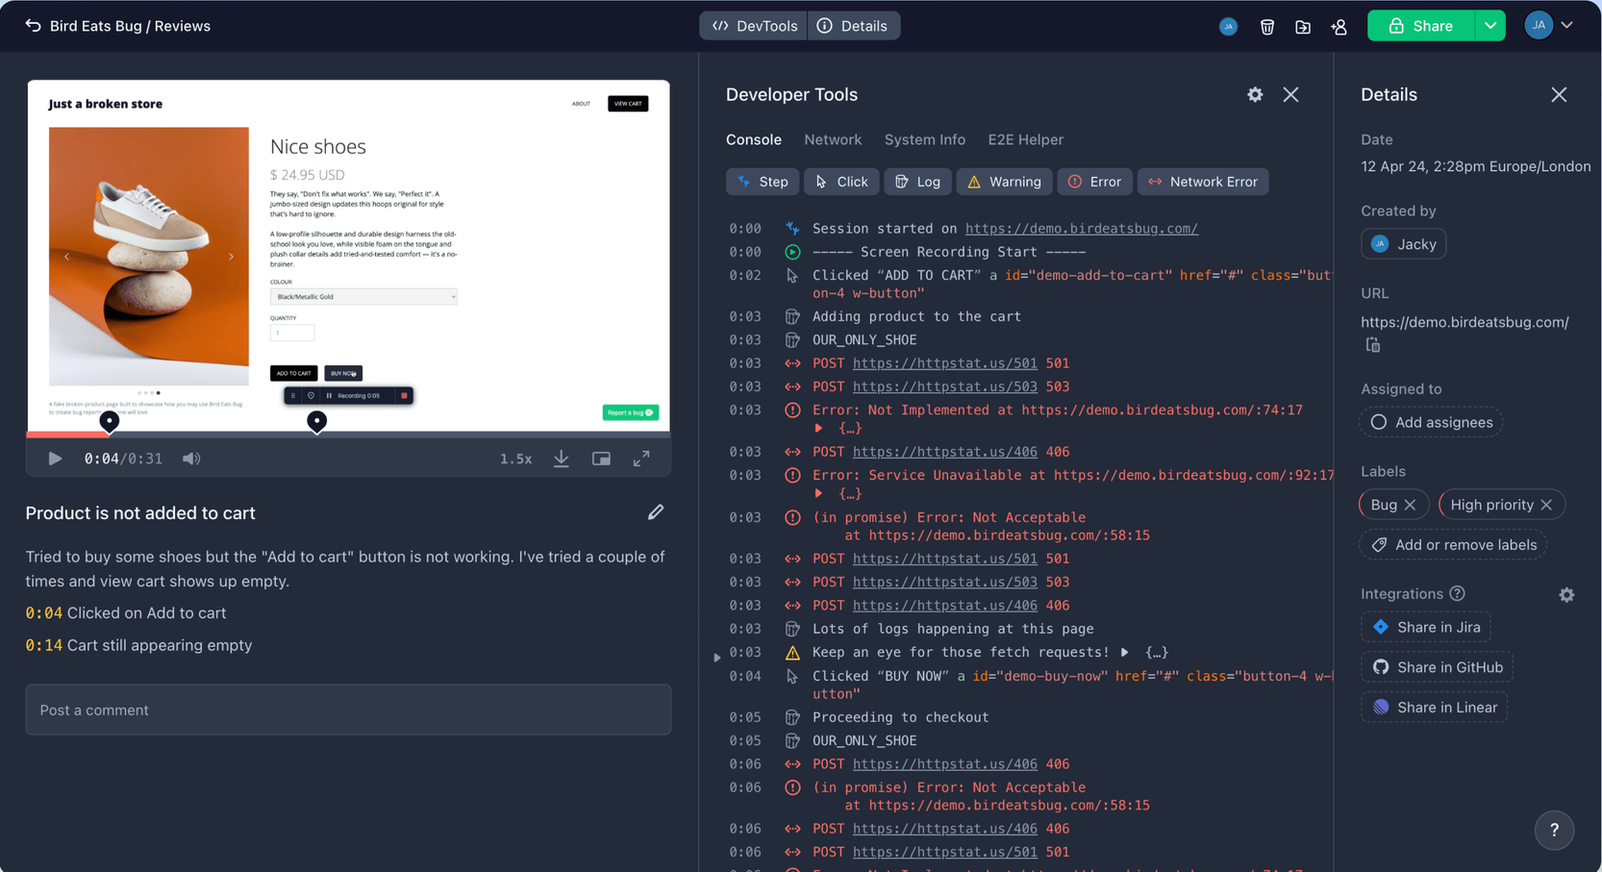Open the Share dropdown arrow
Viewport: 1602px width, 872px height.
[x=1490, y=26]
